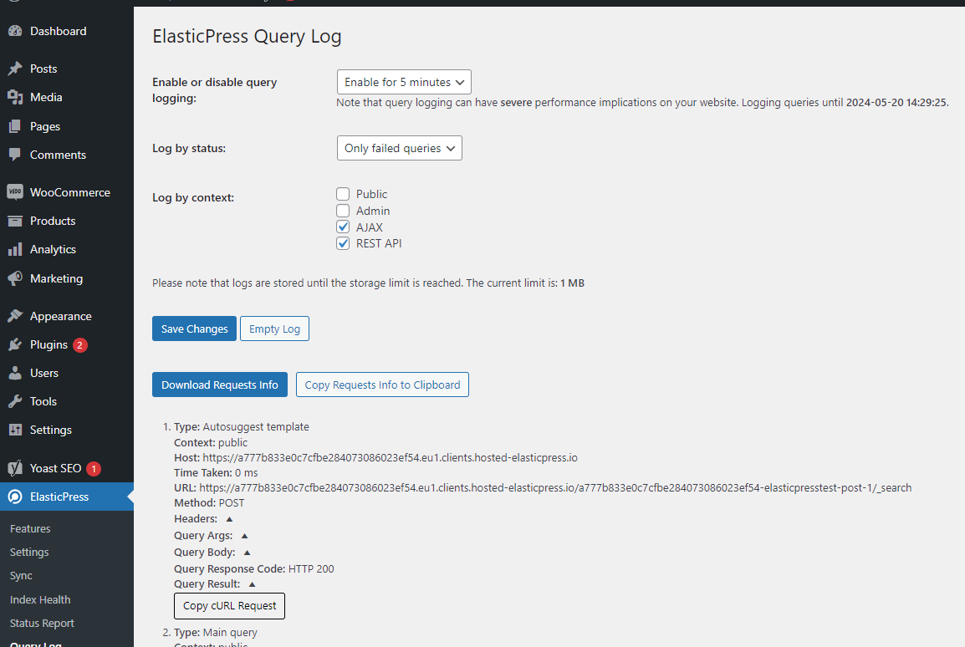Check the Admin context checkbox
This screenshot has height=647, width=965.
click(343, 210)
